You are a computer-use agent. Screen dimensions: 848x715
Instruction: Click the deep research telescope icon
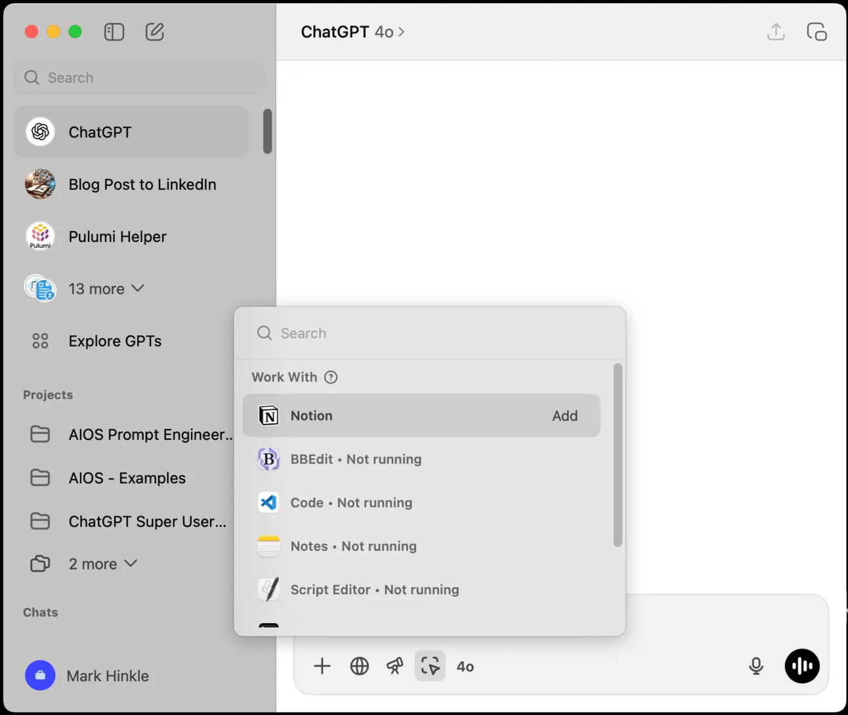(x=395, y=666)
